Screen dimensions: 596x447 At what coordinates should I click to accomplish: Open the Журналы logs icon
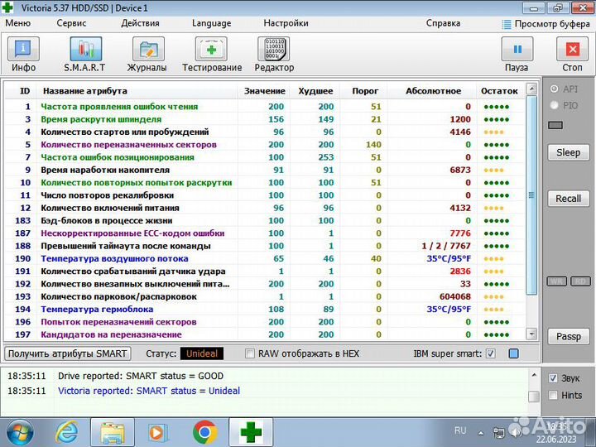point(147,50)
